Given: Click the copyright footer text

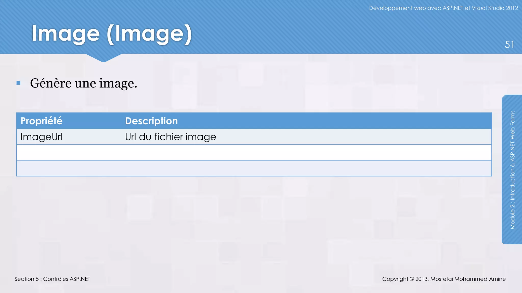Looking at the screenshot, I should click(444, 279).
